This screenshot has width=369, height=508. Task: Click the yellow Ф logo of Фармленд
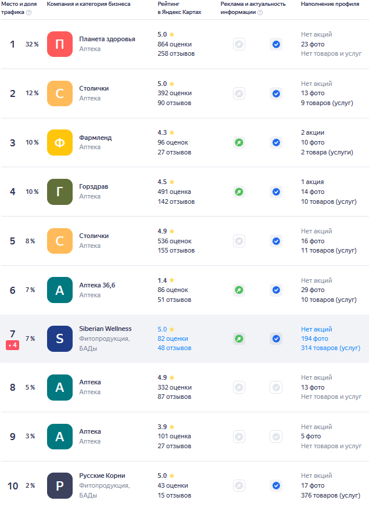[x=60, y=143]
